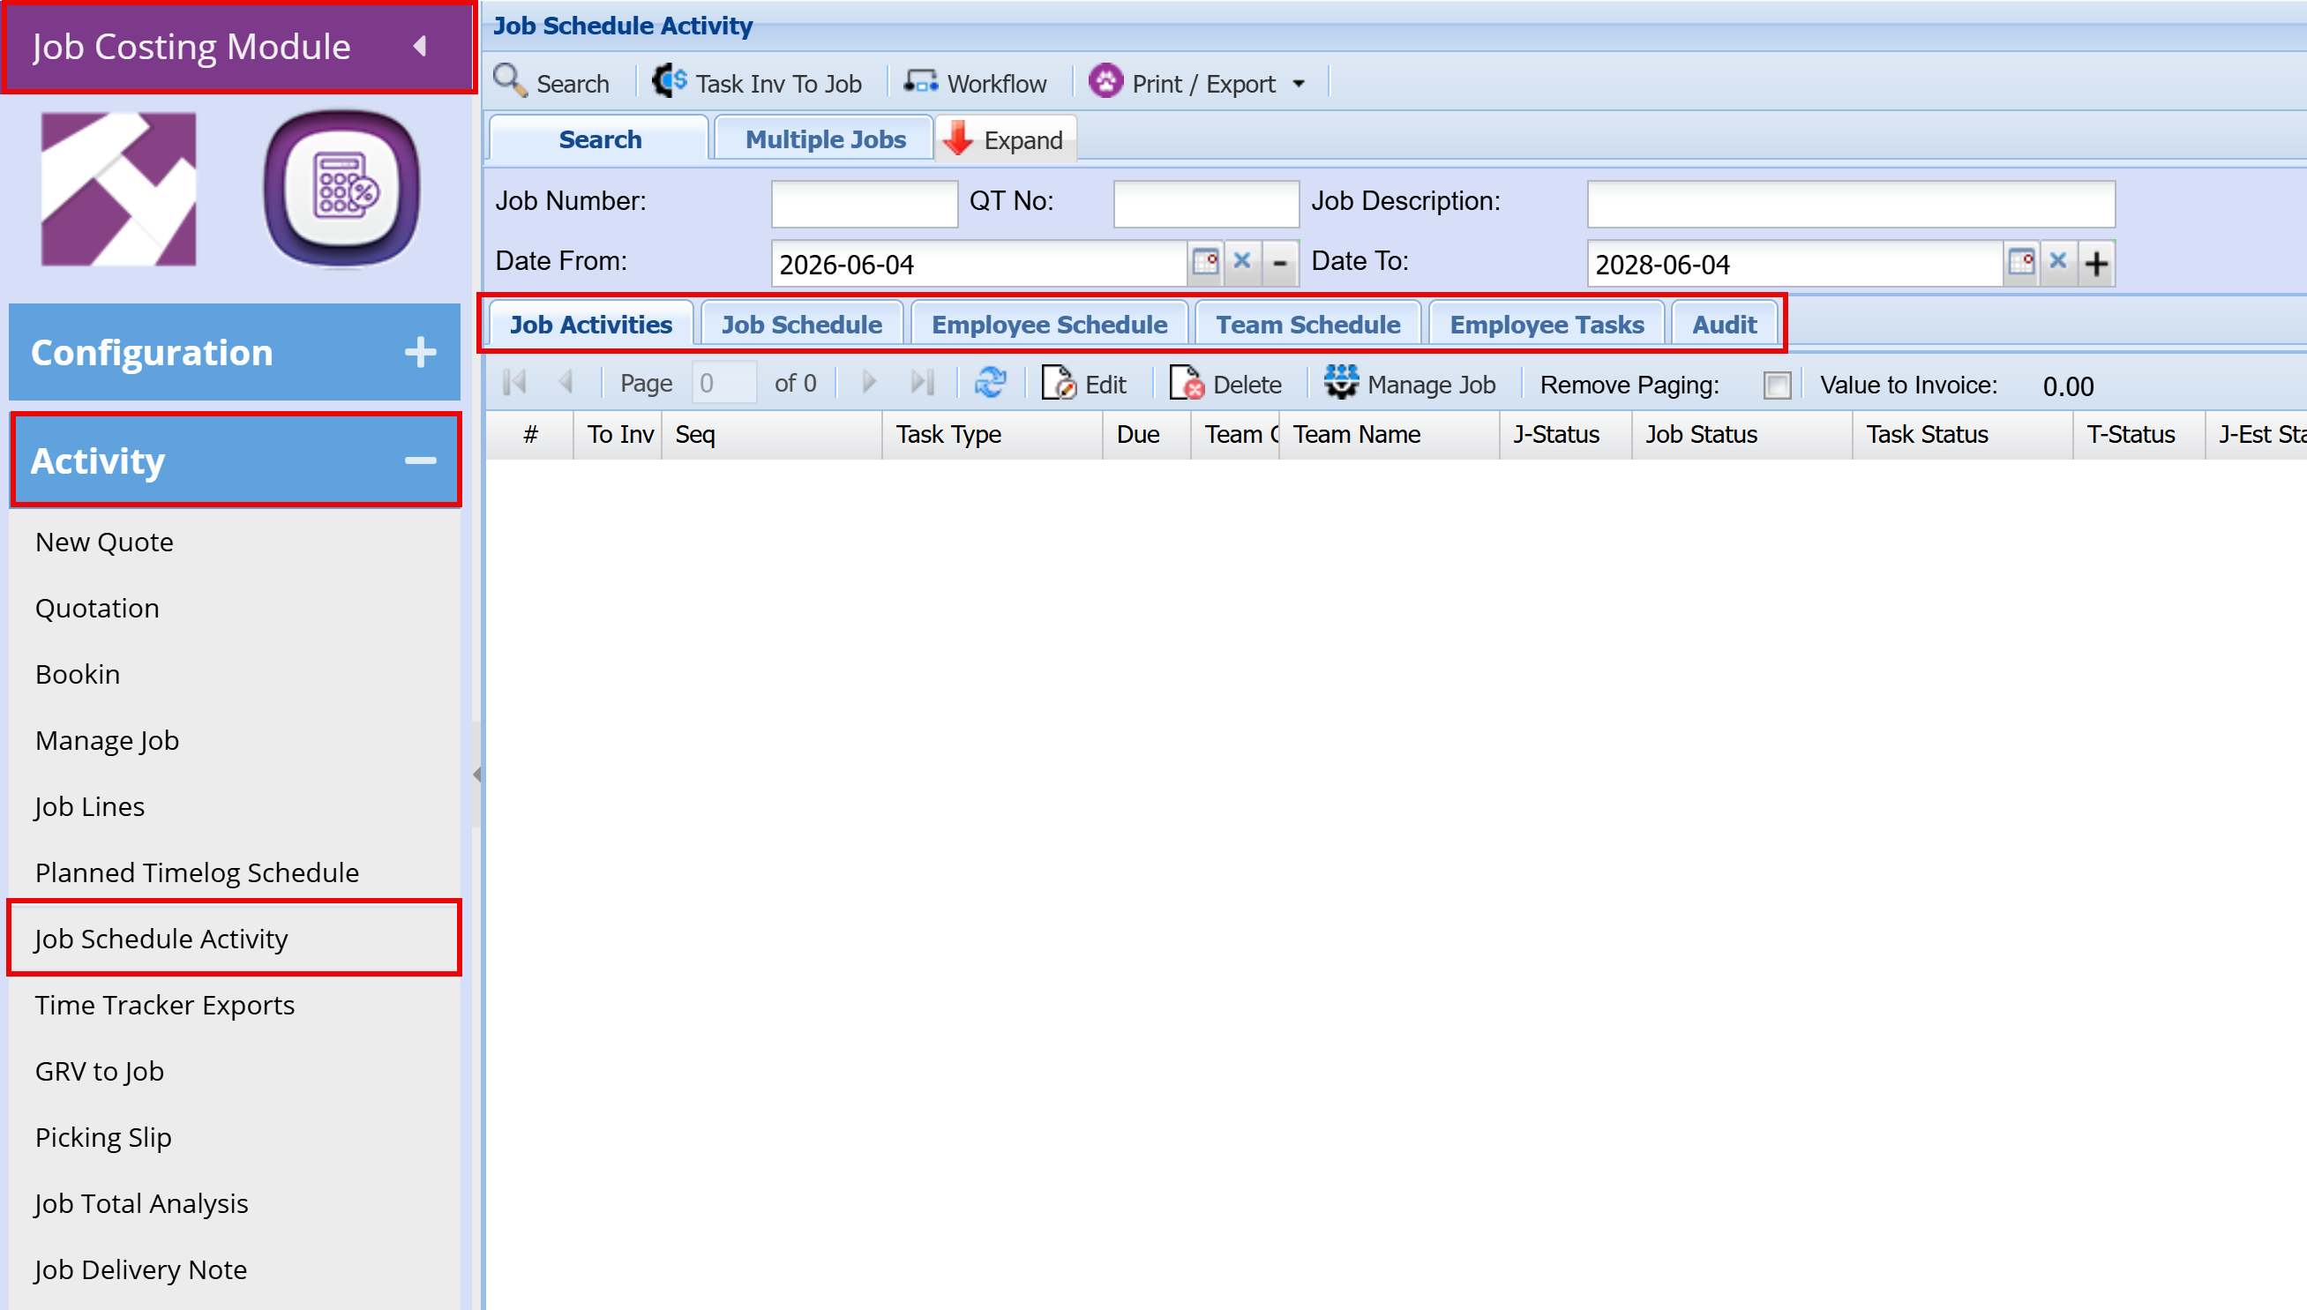Click the Manage Job toolbar icon
The image size is (2307, 1310).
(x=1341, y=382)
